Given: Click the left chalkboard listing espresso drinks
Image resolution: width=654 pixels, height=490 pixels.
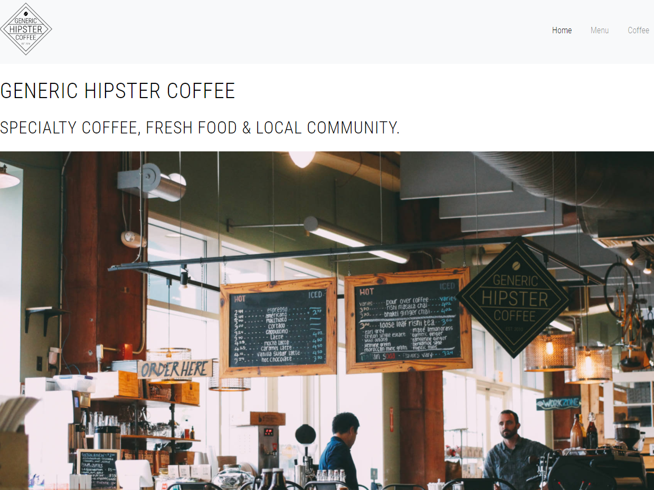Looking at the screenshot, I should (x=278, y=327).
